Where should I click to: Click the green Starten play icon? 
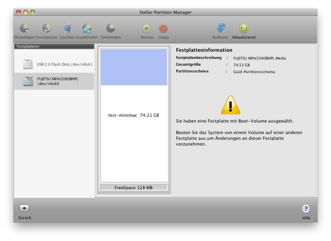[x=146, y=28]
